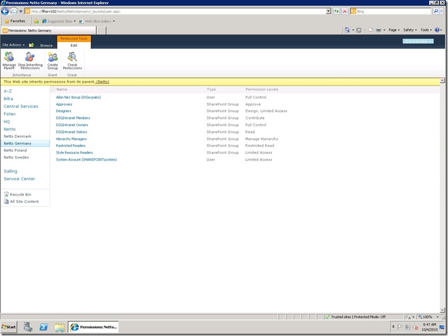Image resolution: width=448 pixels, height=336 pixels.
Task: Click the Print icon in command bar
Action: 379,30
